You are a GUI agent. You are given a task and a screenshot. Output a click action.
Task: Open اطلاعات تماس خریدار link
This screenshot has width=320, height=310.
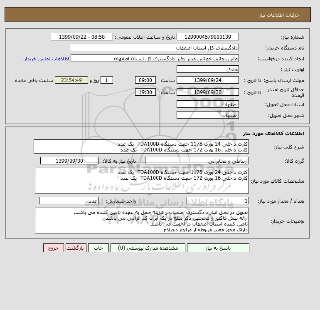coord(47,59)
